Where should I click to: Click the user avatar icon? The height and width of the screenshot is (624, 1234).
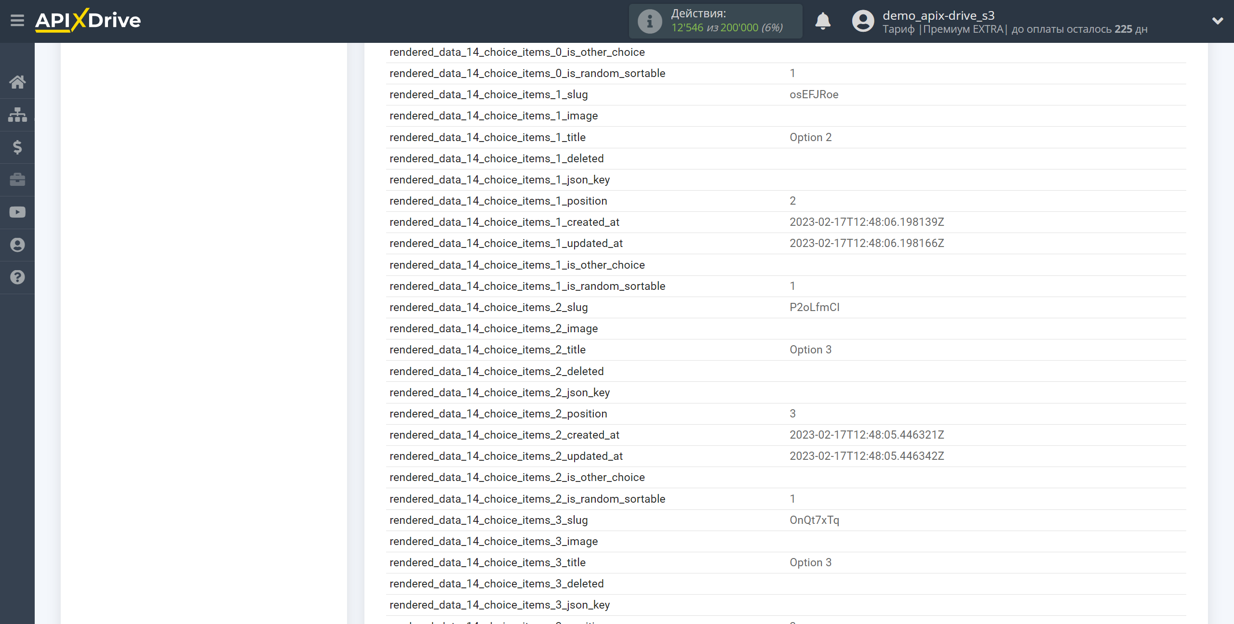click(x=863, y=21)
